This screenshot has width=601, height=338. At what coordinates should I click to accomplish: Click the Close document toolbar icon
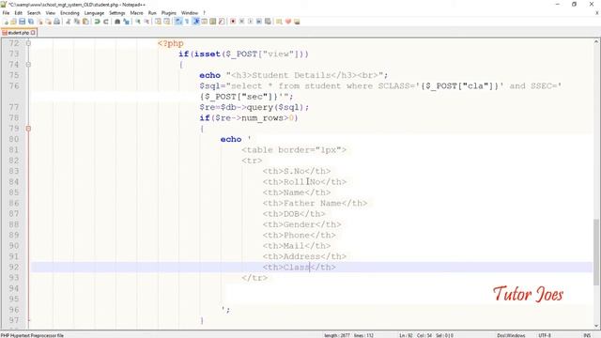pyautogui.click(x=39, y=22)
